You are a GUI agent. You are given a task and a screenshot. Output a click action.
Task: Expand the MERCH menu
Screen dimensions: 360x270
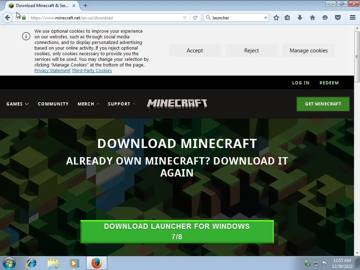pyautogui.click(x=88, y=104)
